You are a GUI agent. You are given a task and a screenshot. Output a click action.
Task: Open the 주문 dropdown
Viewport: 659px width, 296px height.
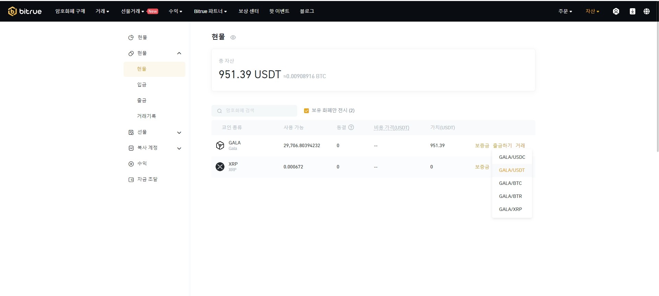click(x=565, y=11)
